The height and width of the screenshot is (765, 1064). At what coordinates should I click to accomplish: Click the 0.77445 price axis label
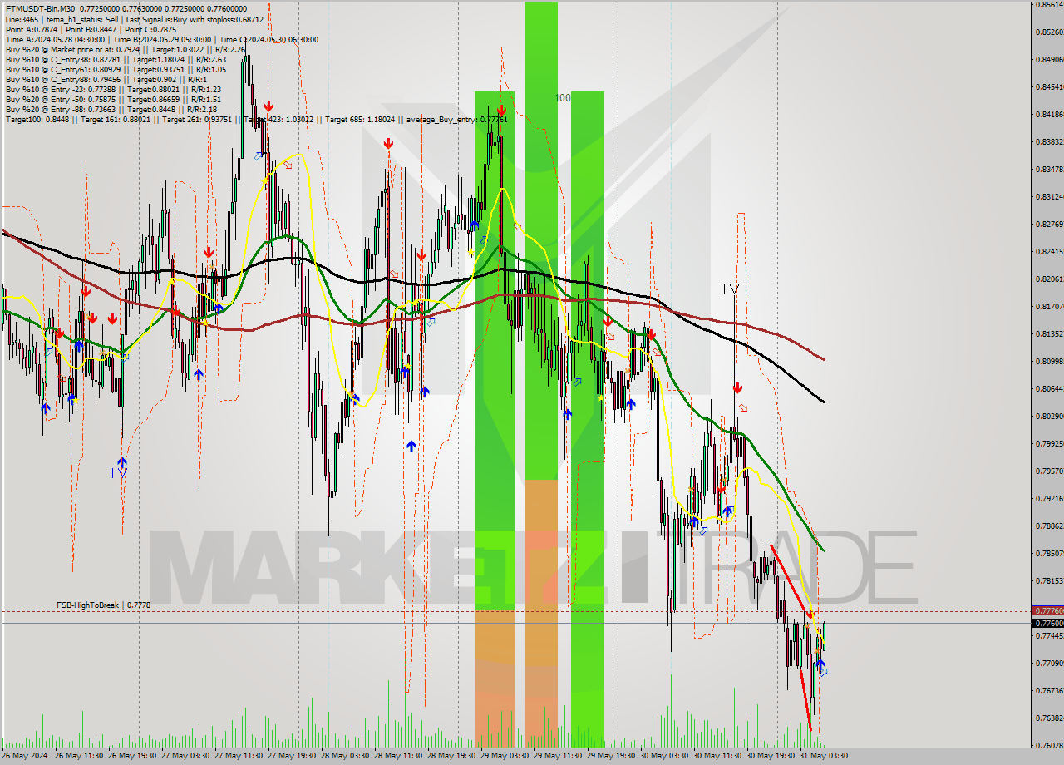[1049, 636]
